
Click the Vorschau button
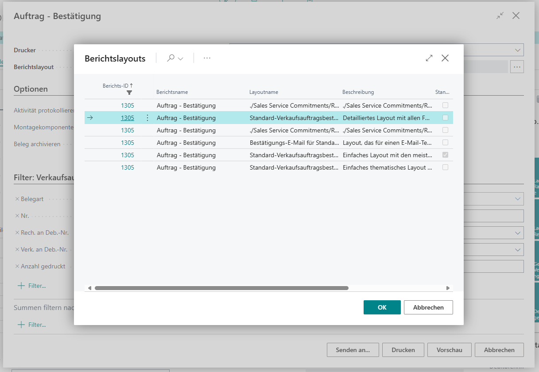tap(450, 350)
